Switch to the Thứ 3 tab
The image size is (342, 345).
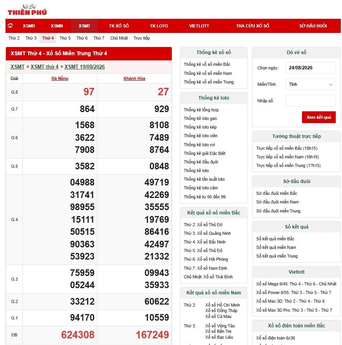pos(31,38)
